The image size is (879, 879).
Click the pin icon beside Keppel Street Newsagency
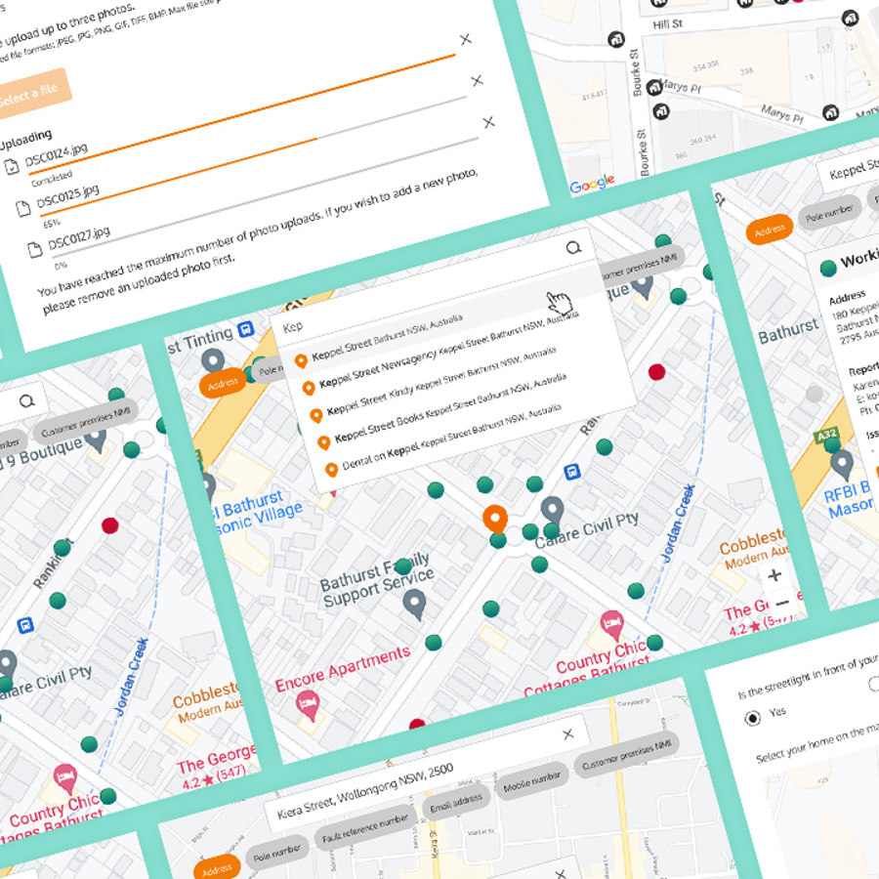(x=309, y=388)
